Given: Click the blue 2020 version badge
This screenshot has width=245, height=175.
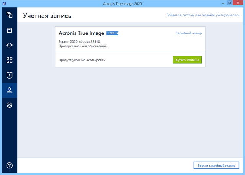Looking at the screenshot, I should (112, 33).
